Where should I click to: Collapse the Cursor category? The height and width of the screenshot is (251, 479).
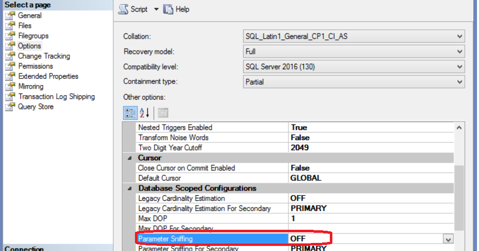click(129, 158)
